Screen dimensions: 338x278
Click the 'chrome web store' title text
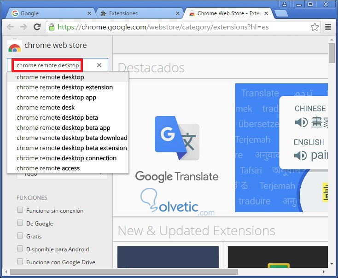pyautogui.click(x=56, y=45)
